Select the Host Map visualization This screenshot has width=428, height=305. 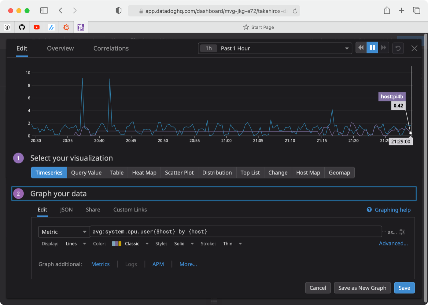[308, 173]
